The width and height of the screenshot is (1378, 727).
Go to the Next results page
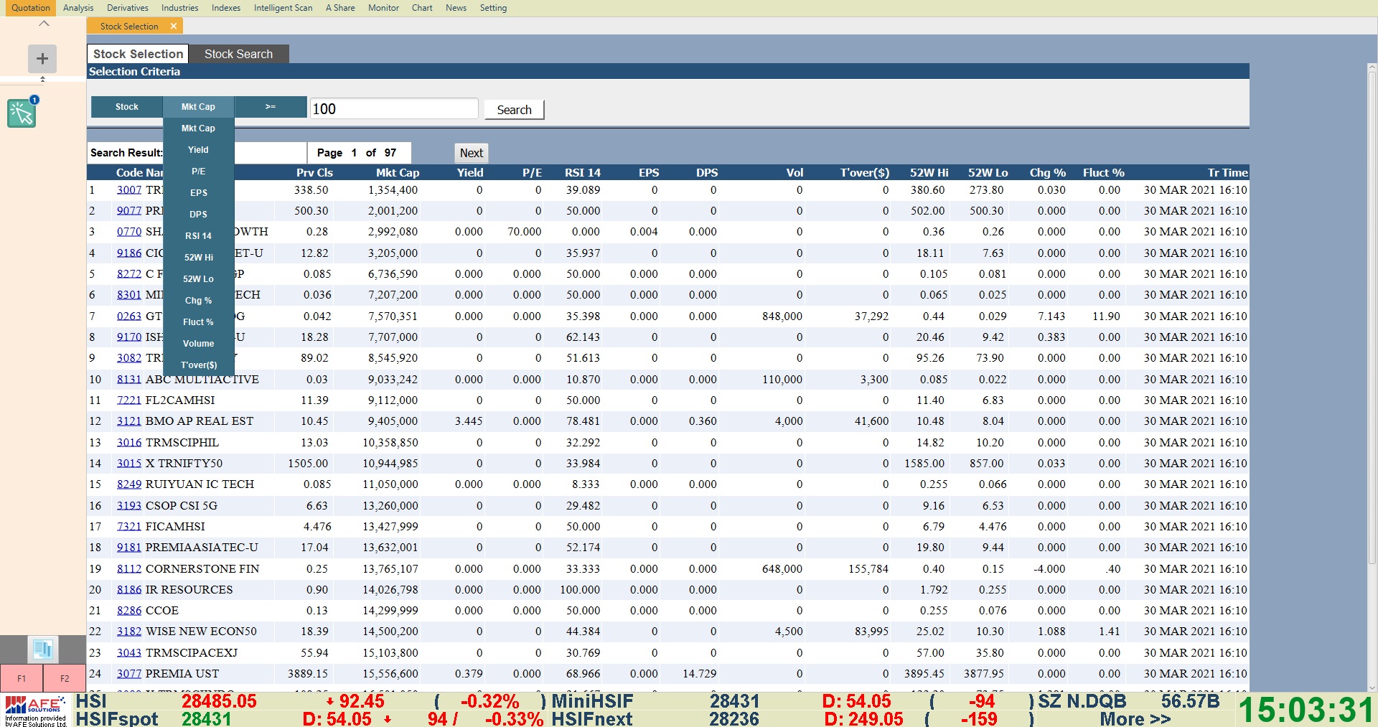pos(472,153)
